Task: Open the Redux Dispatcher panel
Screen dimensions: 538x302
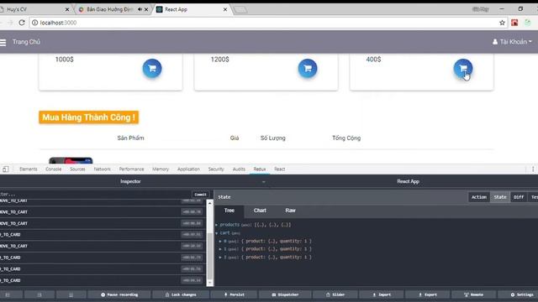Action: tap(285, 294)
